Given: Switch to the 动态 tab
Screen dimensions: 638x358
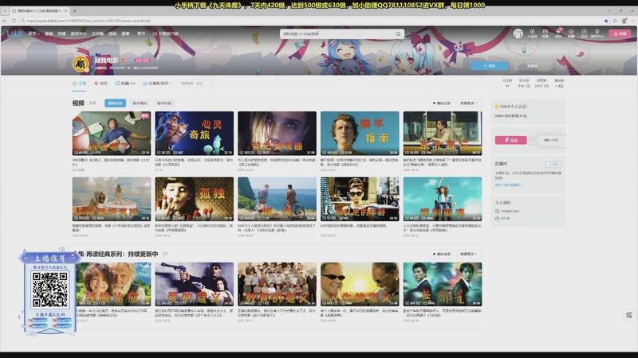Looking at the screenshot, I should (x=101, y=83).
